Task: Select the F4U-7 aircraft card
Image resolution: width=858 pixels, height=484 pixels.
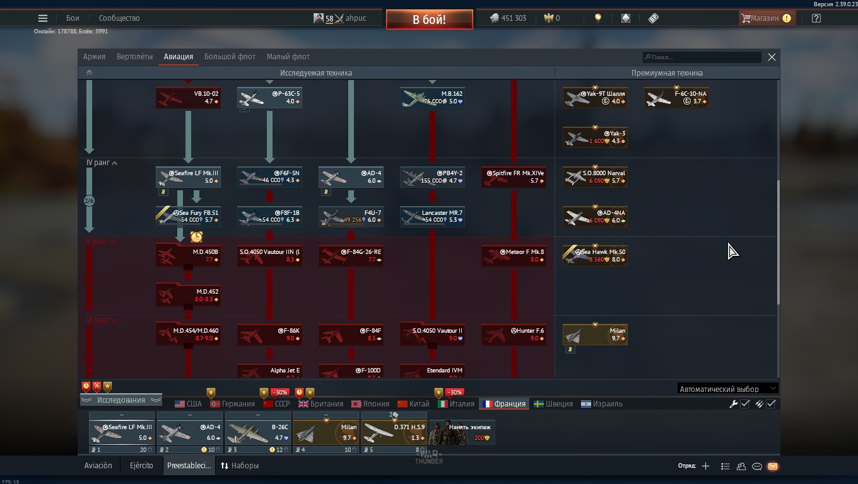Action: click(351, 217)
